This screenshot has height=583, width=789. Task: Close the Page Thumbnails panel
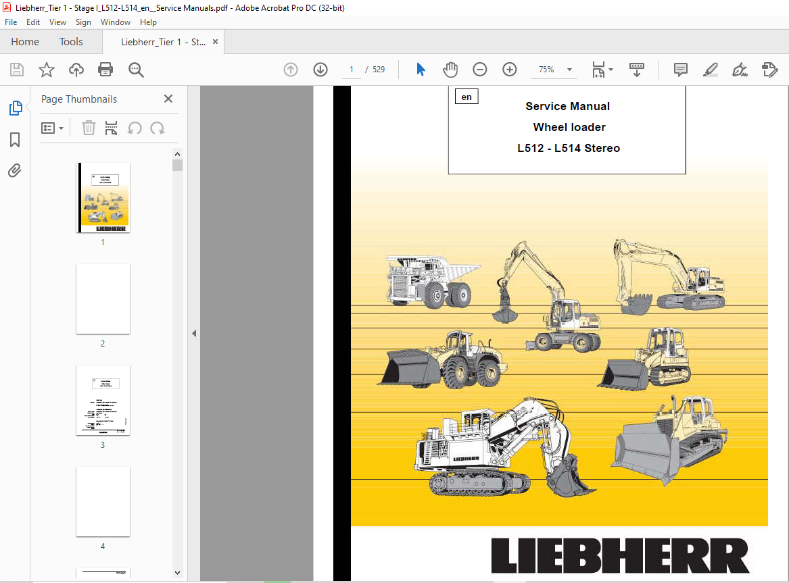168,99
